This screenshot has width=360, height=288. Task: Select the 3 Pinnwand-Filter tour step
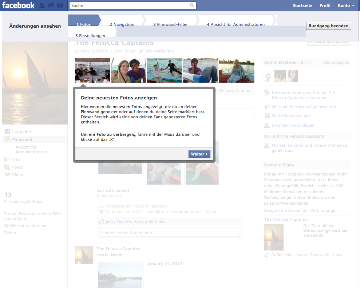tap(171, 21)
